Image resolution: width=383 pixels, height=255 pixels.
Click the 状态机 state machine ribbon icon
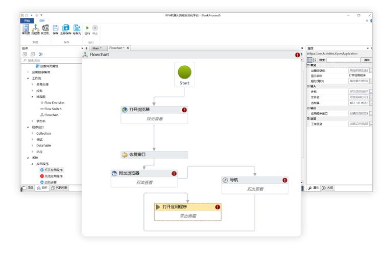pyautogui.click(x=45, y=30)
